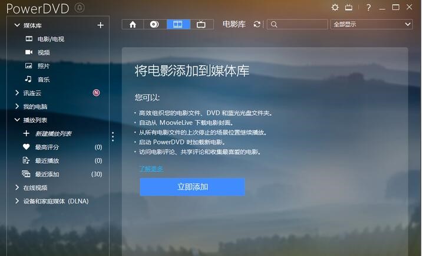The height and width of the screenshot is (256, 423).
Task: Click the search magnifier icon
Action: 274,25
